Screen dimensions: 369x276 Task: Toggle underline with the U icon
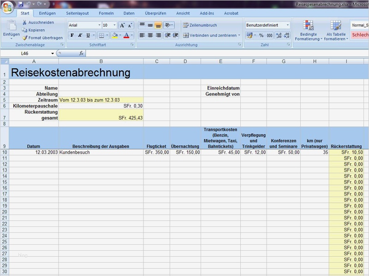[87, 35]
